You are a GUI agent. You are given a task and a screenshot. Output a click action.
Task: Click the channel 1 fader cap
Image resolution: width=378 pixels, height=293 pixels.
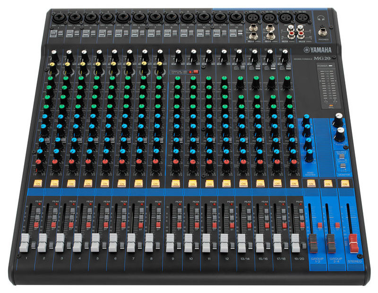[25, 242]
